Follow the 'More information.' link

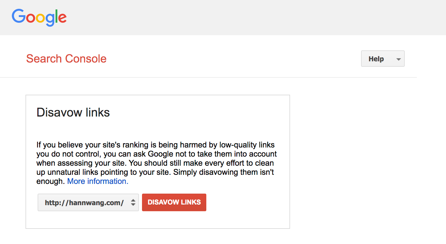(98, 181)
